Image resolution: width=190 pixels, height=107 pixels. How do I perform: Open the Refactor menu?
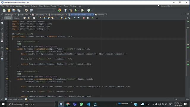(34, 6)
